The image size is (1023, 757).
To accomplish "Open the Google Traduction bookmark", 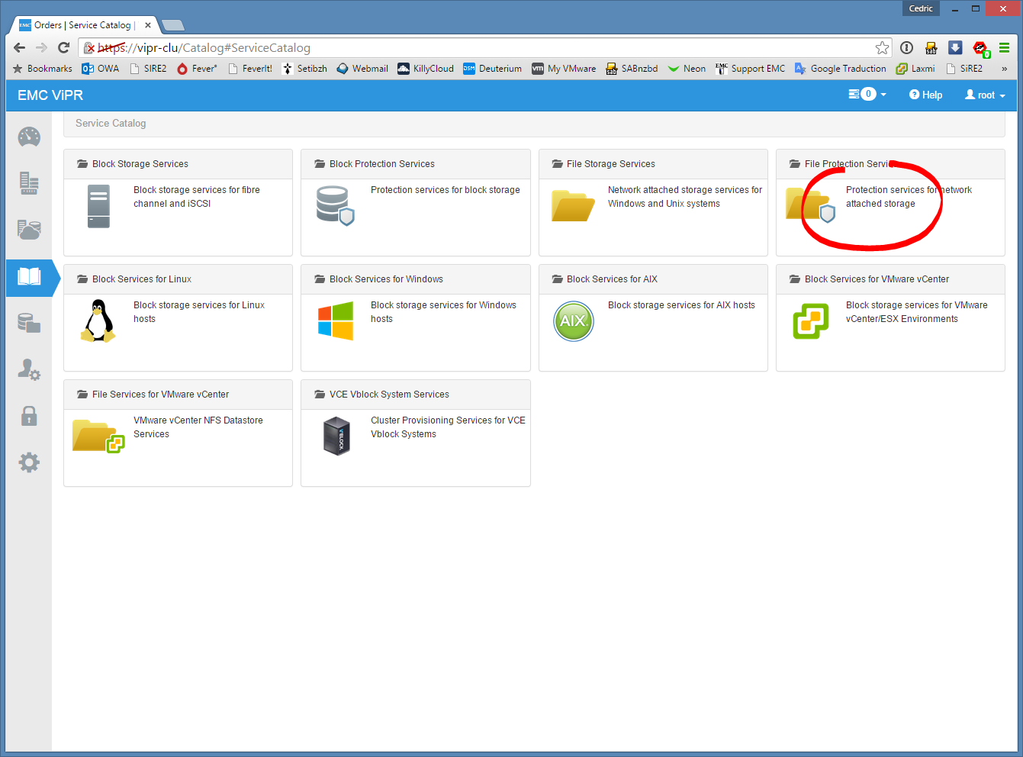I will [841, 69].
